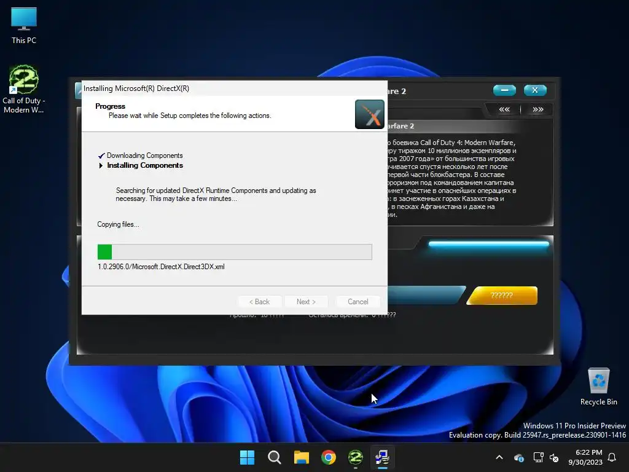Close the game installer with X button

[535, 90]
